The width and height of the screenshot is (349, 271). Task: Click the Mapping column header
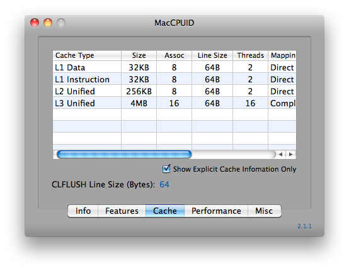[282, 55]
